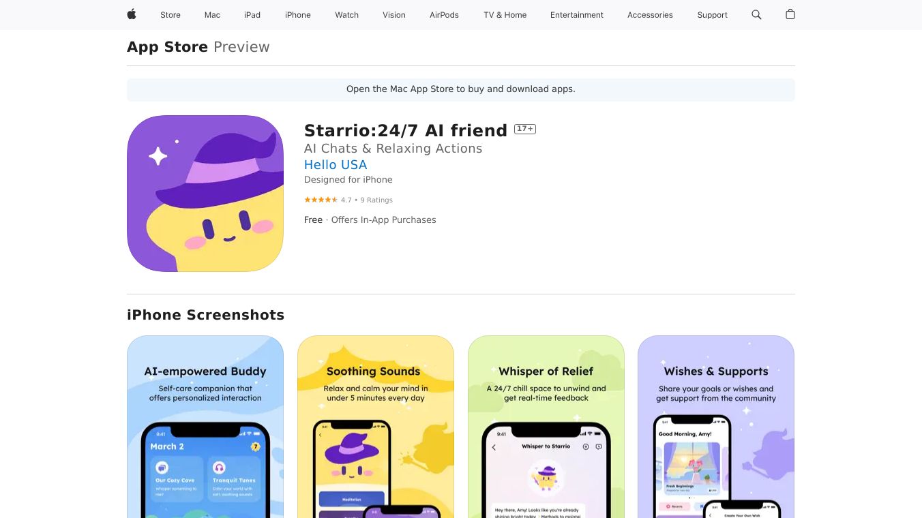Open the TV & Home menu
Image resolution: width=922 pixels, height=518 pixels.
(x=505, y=15)
